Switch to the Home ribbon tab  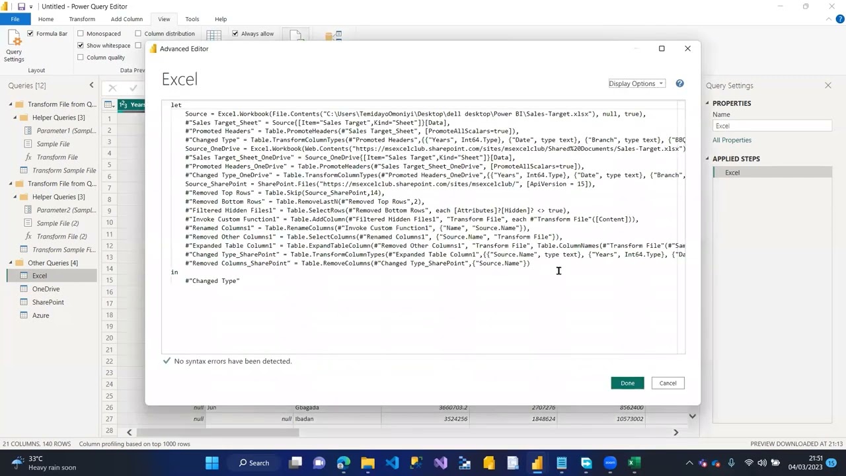tap(46, 19)
